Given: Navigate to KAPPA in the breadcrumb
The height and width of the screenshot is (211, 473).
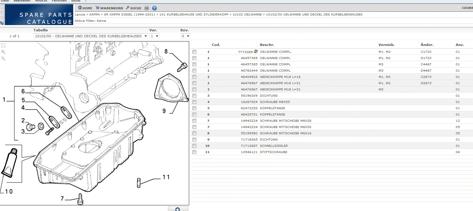Looking at the screenshot, I should (x=95, y=14).
